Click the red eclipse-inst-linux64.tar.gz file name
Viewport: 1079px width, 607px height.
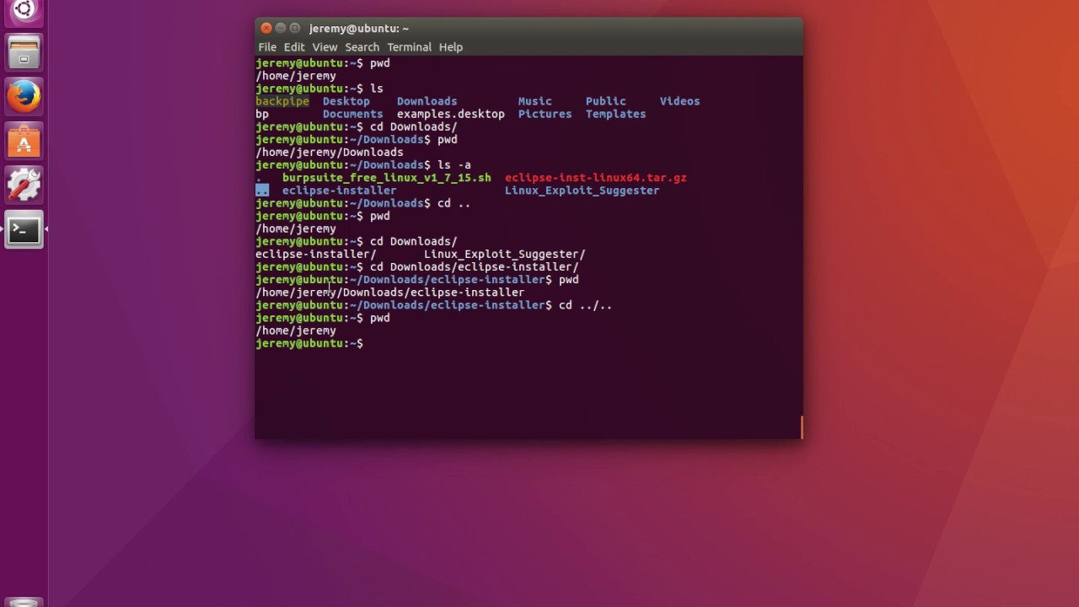596,178
